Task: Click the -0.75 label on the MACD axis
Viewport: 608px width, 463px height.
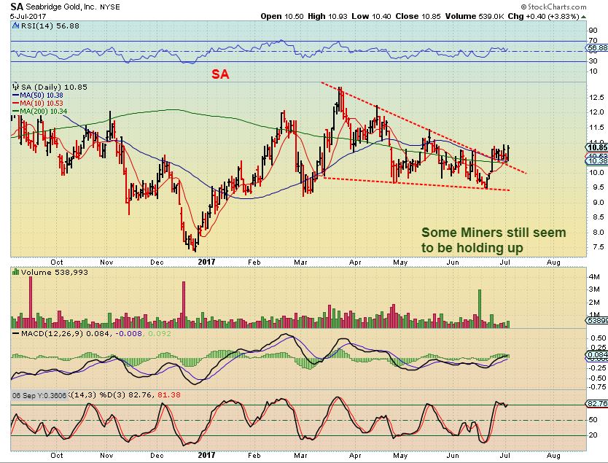Action: coord(597,387)
